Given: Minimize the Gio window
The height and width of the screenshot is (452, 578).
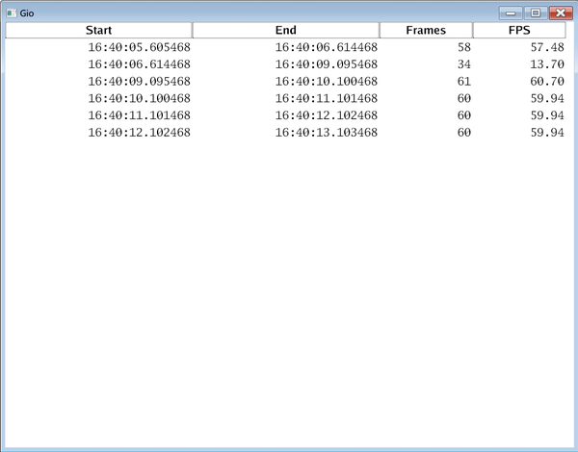Looking at the screenshot, I should tap(511, 13).
